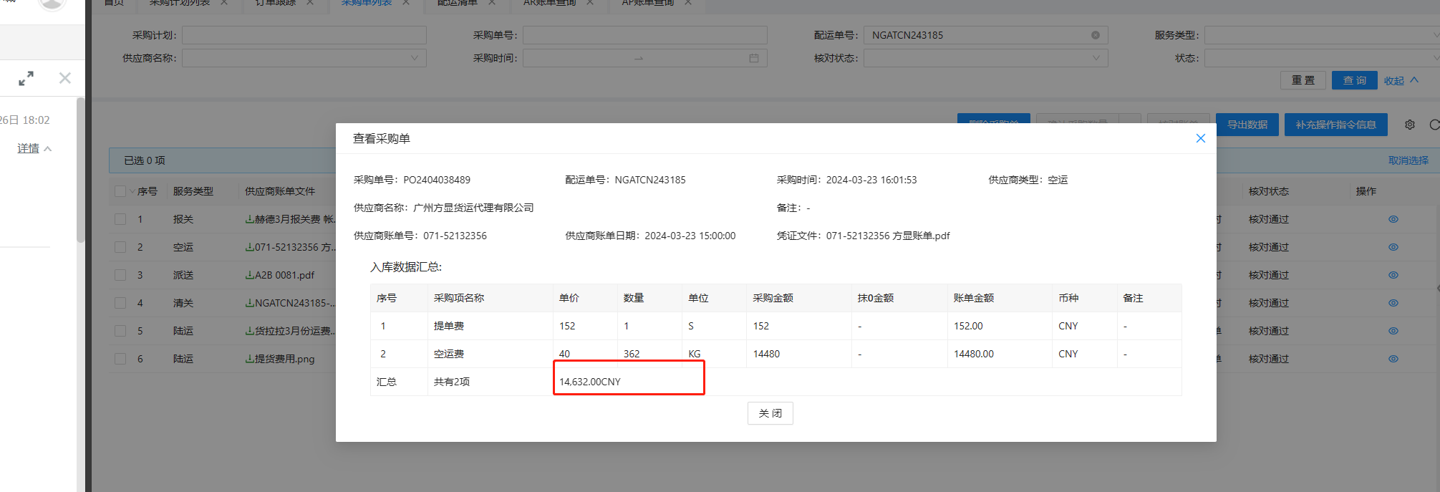
Task: Download the 提货费用.png attachment
Action: tap(249, 359)
